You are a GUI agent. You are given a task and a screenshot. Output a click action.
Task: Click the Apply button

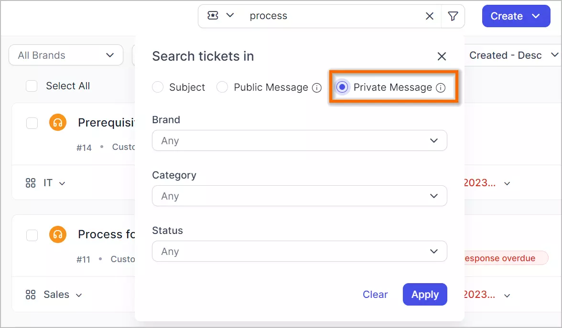pyautogui.click(x=425, y=294)
